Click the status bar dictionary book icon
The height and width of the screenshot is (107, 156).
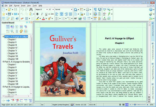[72, 105]
